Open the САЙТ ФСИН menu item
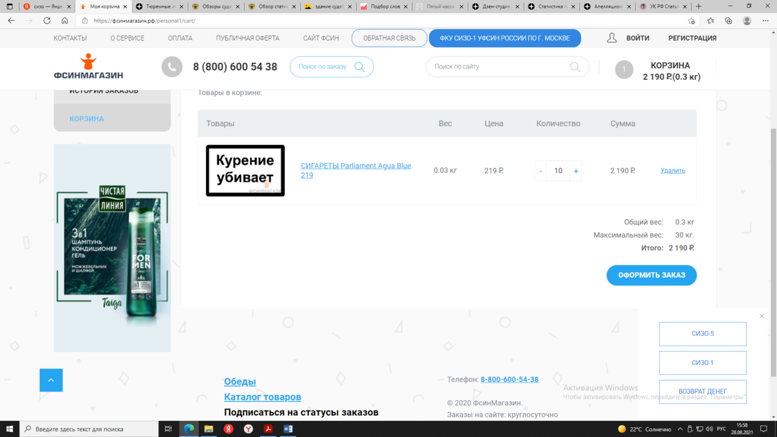 coord(321,38)
